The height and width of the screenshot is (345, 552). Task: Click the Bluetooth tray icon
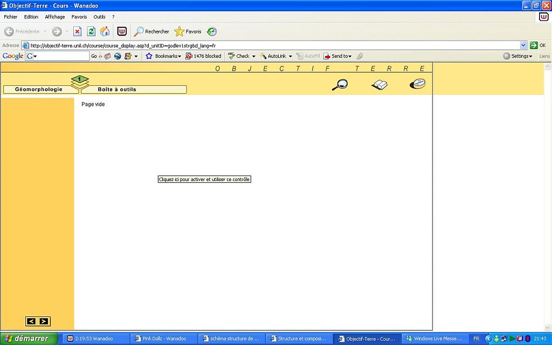(x=528, y=339)
